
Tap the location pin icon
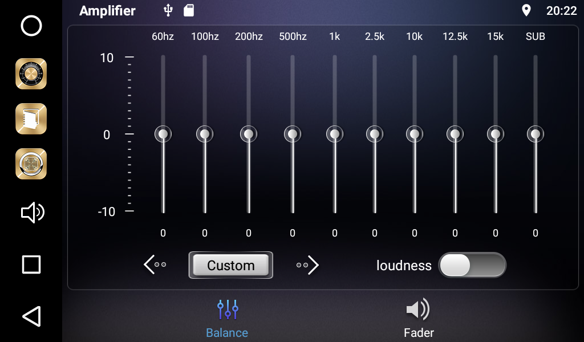click(x=526, y=10)
